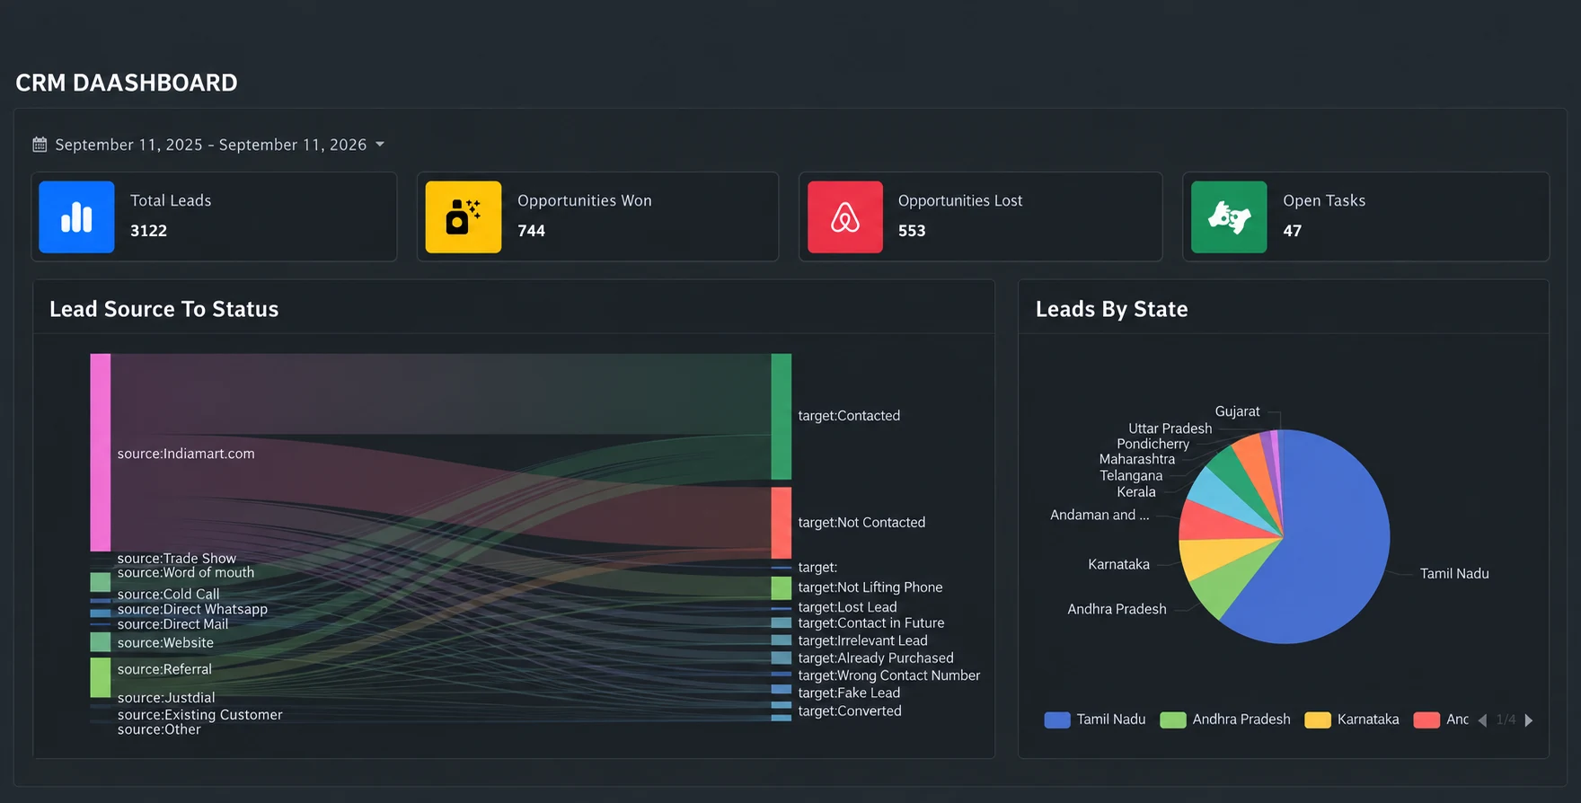Image resolution: width=1581 pixels, height=803 pixels.
Task: Click the 'Open Tasks' card label
Action: click(x=1324, y=201)
